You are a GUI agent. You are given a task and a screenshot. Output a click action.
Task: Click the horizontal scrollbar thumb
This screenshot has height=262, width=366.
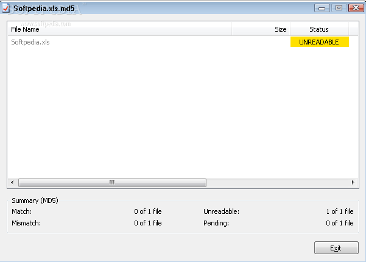tap(112, 183)
